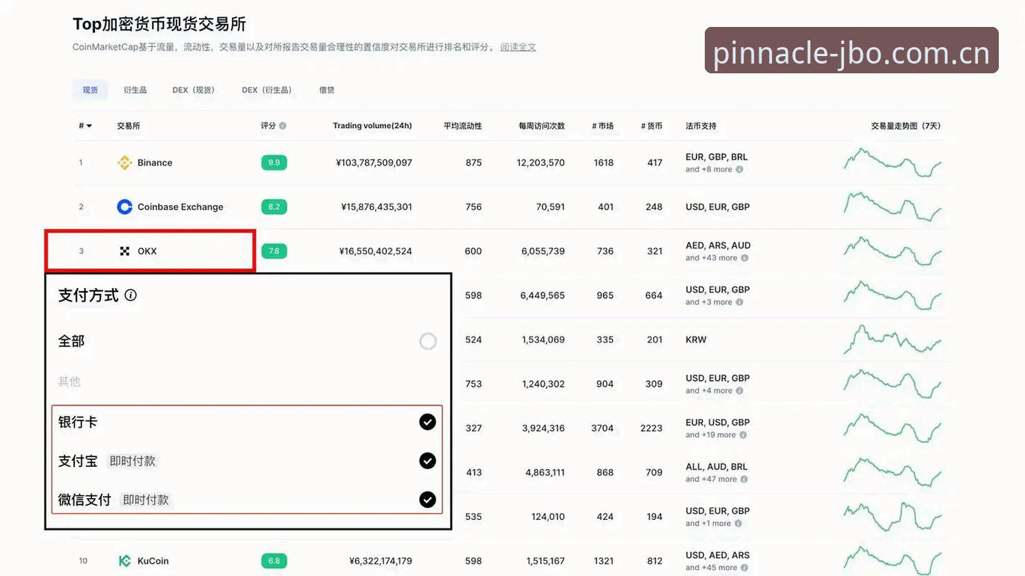Switch to the 现货 tab
This screenshot has width=1025, height=576.
[91, 90]
